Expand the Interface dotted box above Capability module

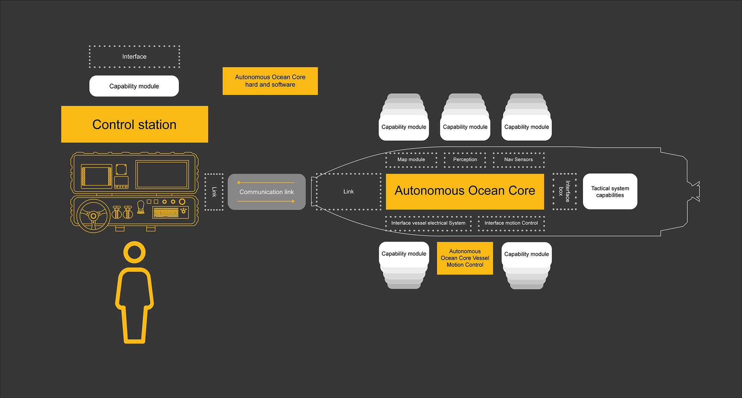134,56
